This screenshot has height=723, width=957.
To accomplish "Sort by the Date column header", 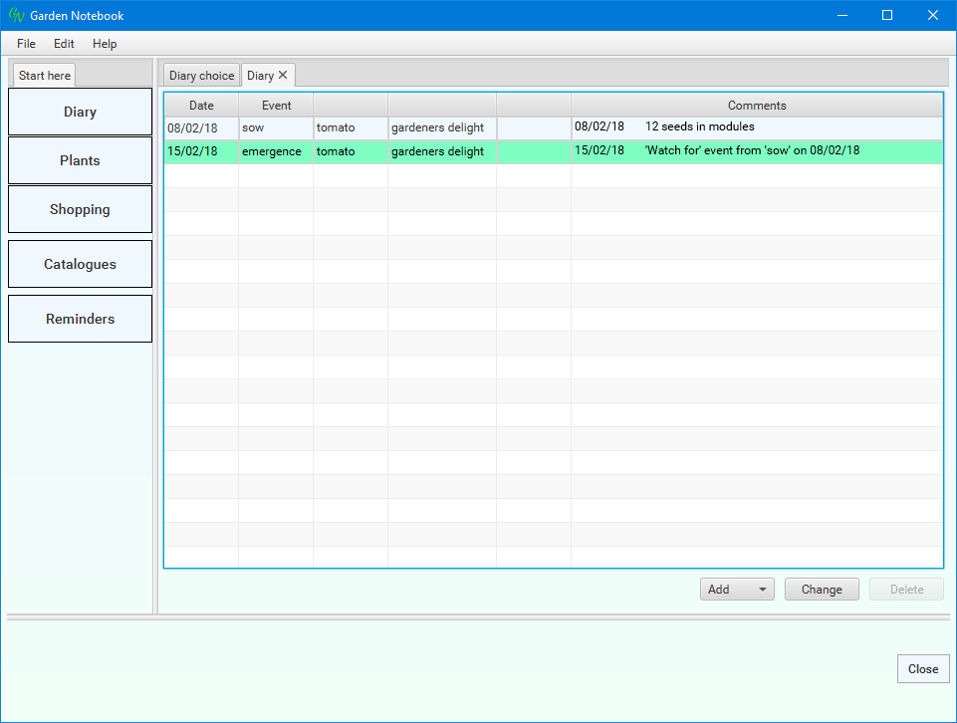I will pyautogui.click(x=201, y=106).
